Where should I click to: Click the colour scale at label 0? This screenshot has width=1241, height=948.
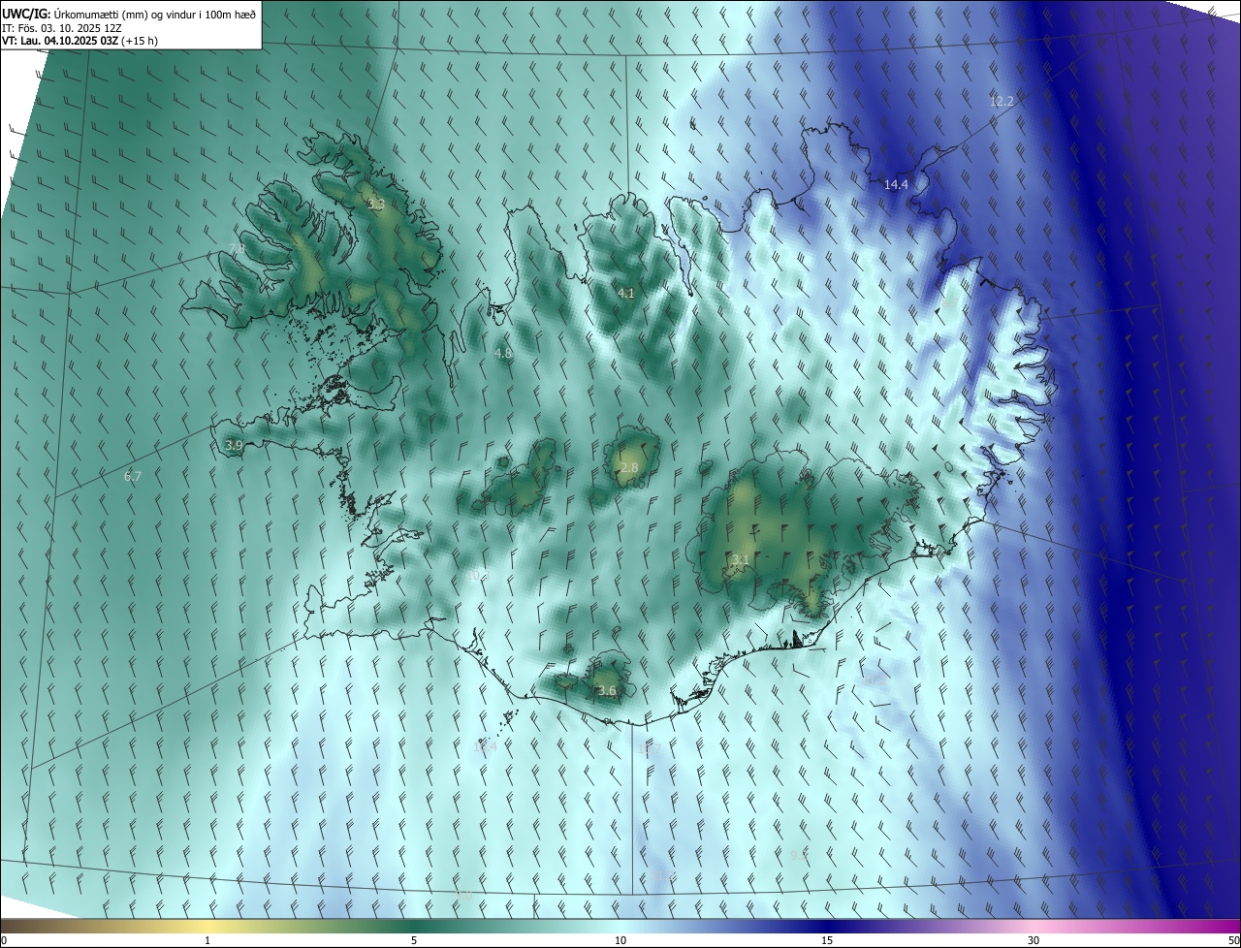click(x=3, y=940)
